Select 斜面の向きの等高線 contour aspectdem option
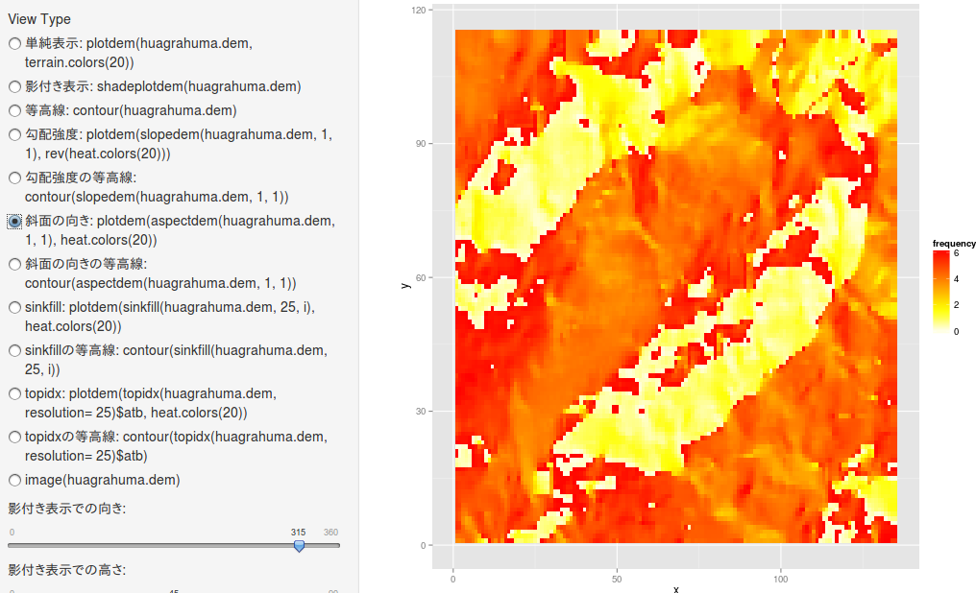976x593 pixels. [x=14, y=264]
